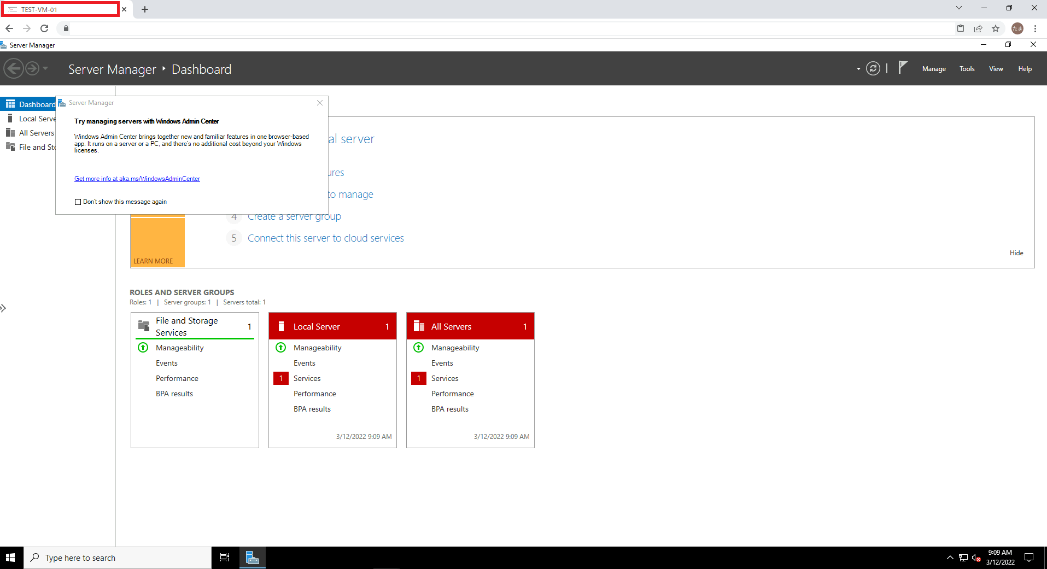Open the Windows Start menu
This screenshot has width=1047, height=569.
coord(10,558)
